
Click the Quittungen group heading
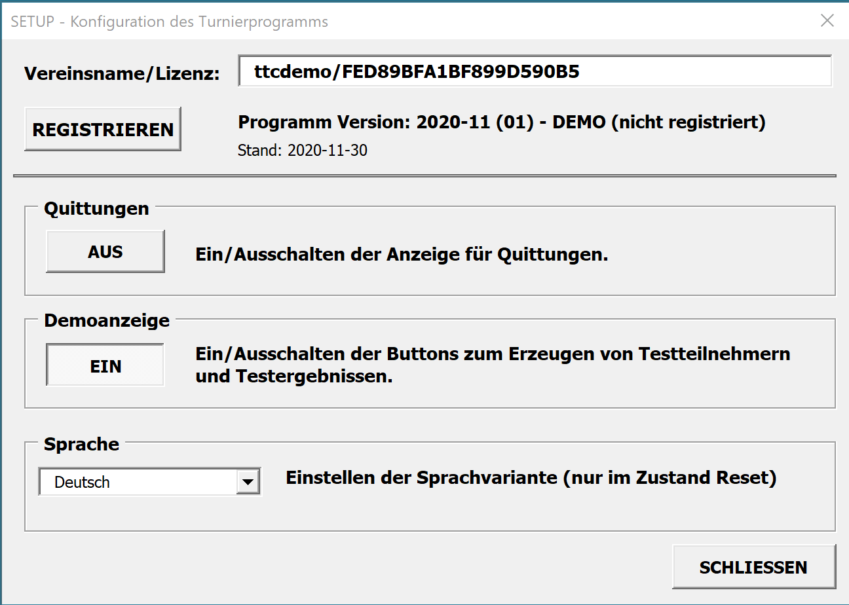tap(96, 209)
